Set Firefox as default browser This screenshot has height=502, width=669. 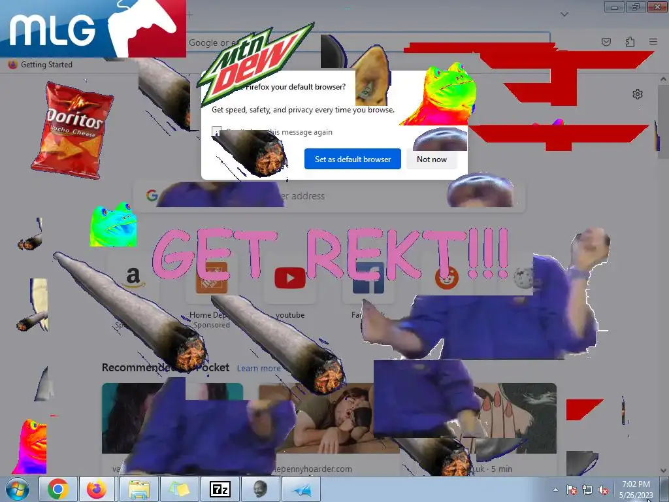352,159
